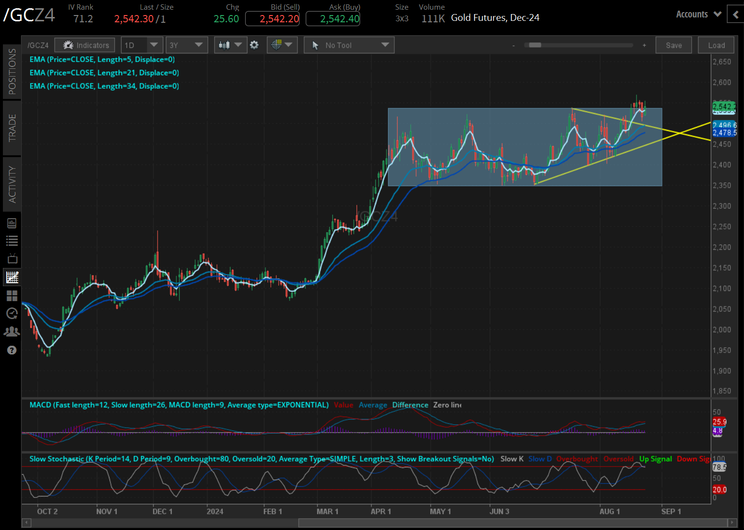744x530 pixels.
Task: Click the zoom slider handle in chart toolbar
Action: 535,45
